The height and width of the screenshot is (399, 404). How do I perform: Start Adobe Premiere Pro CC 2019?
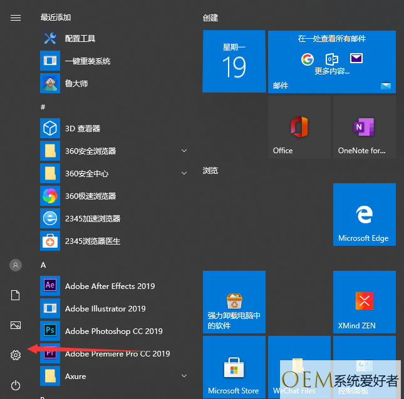point(117,353)
